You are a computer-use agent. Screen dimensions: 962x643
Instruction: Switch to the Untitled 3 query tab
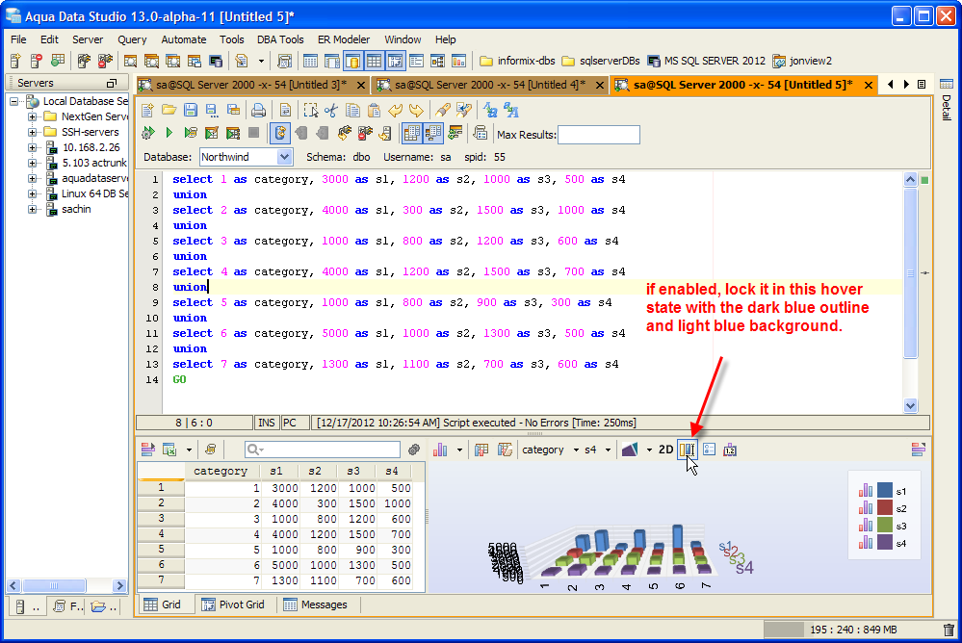[x=251, y=85]
